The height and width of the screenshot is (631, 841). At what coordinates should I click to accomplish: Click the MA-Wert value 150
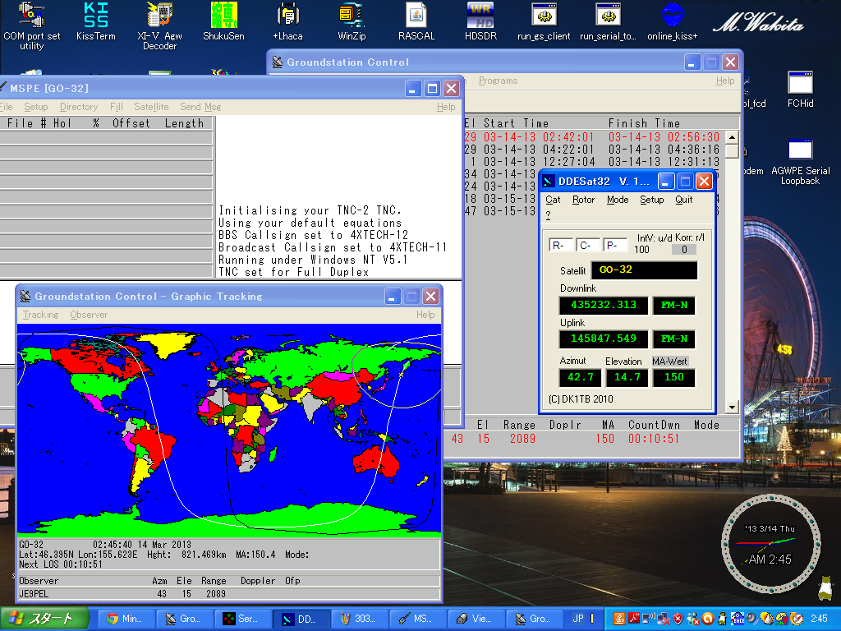pos(674,377)
